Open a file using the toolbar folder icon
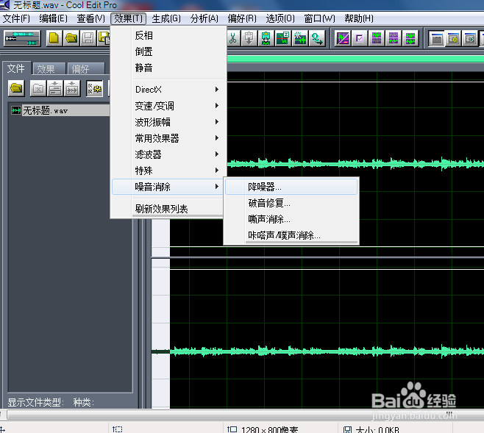The width and height of the screenshot is (484, 433). click(71, 38)
